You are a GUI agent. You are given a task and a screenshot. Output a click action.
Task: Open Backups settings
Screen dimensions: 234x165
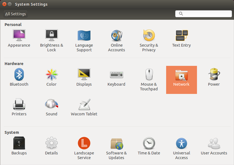click(x=19, y=146)
